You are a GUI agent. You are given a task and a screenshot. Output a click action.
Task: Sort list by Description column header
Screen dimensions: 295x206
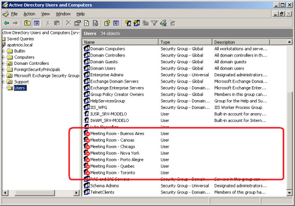click(x=241, y=42)
